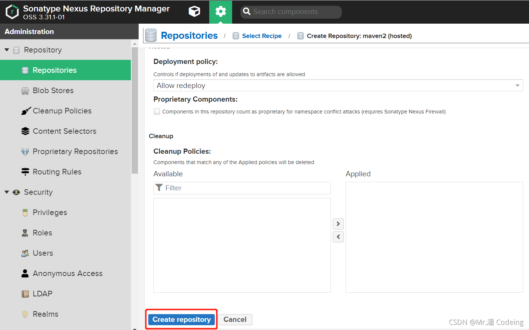Go back via Select Recipe breadcrumb link
529x330 pixels.
[262, 36]
